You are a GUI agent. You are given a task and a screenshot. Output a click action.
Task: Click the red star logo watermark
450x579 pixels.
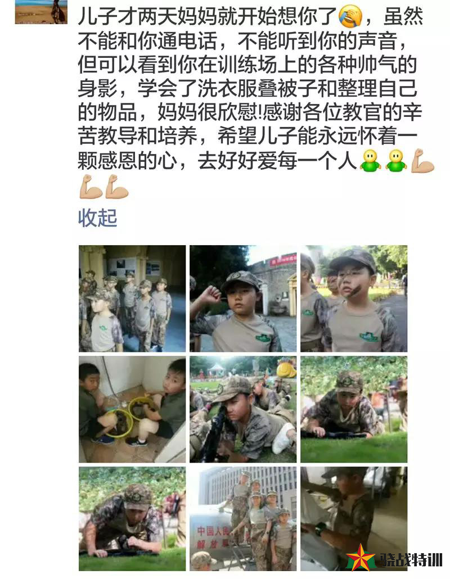[x=360, y=559]
